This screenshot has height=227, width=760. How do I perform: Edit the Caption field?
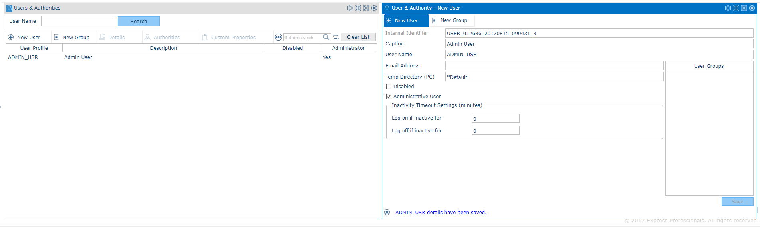pyautogui.click(x=599, y=44)
